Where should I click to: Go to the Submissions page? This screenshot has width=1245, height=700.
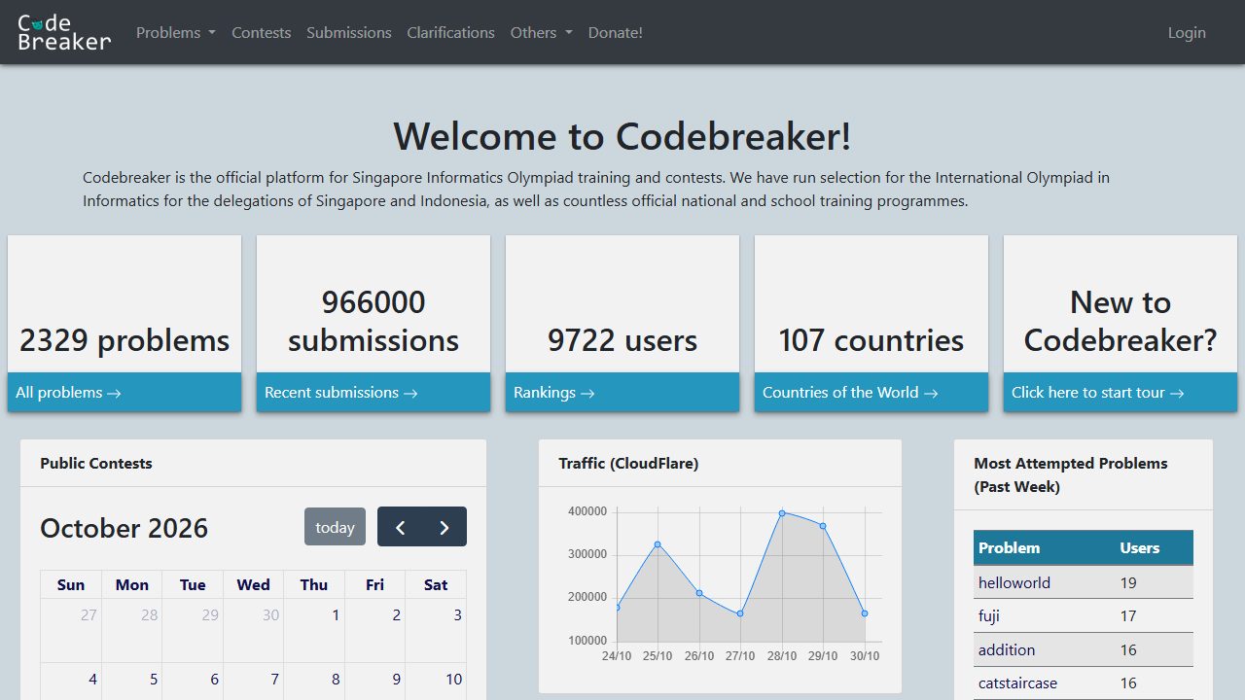click(349, 32)
